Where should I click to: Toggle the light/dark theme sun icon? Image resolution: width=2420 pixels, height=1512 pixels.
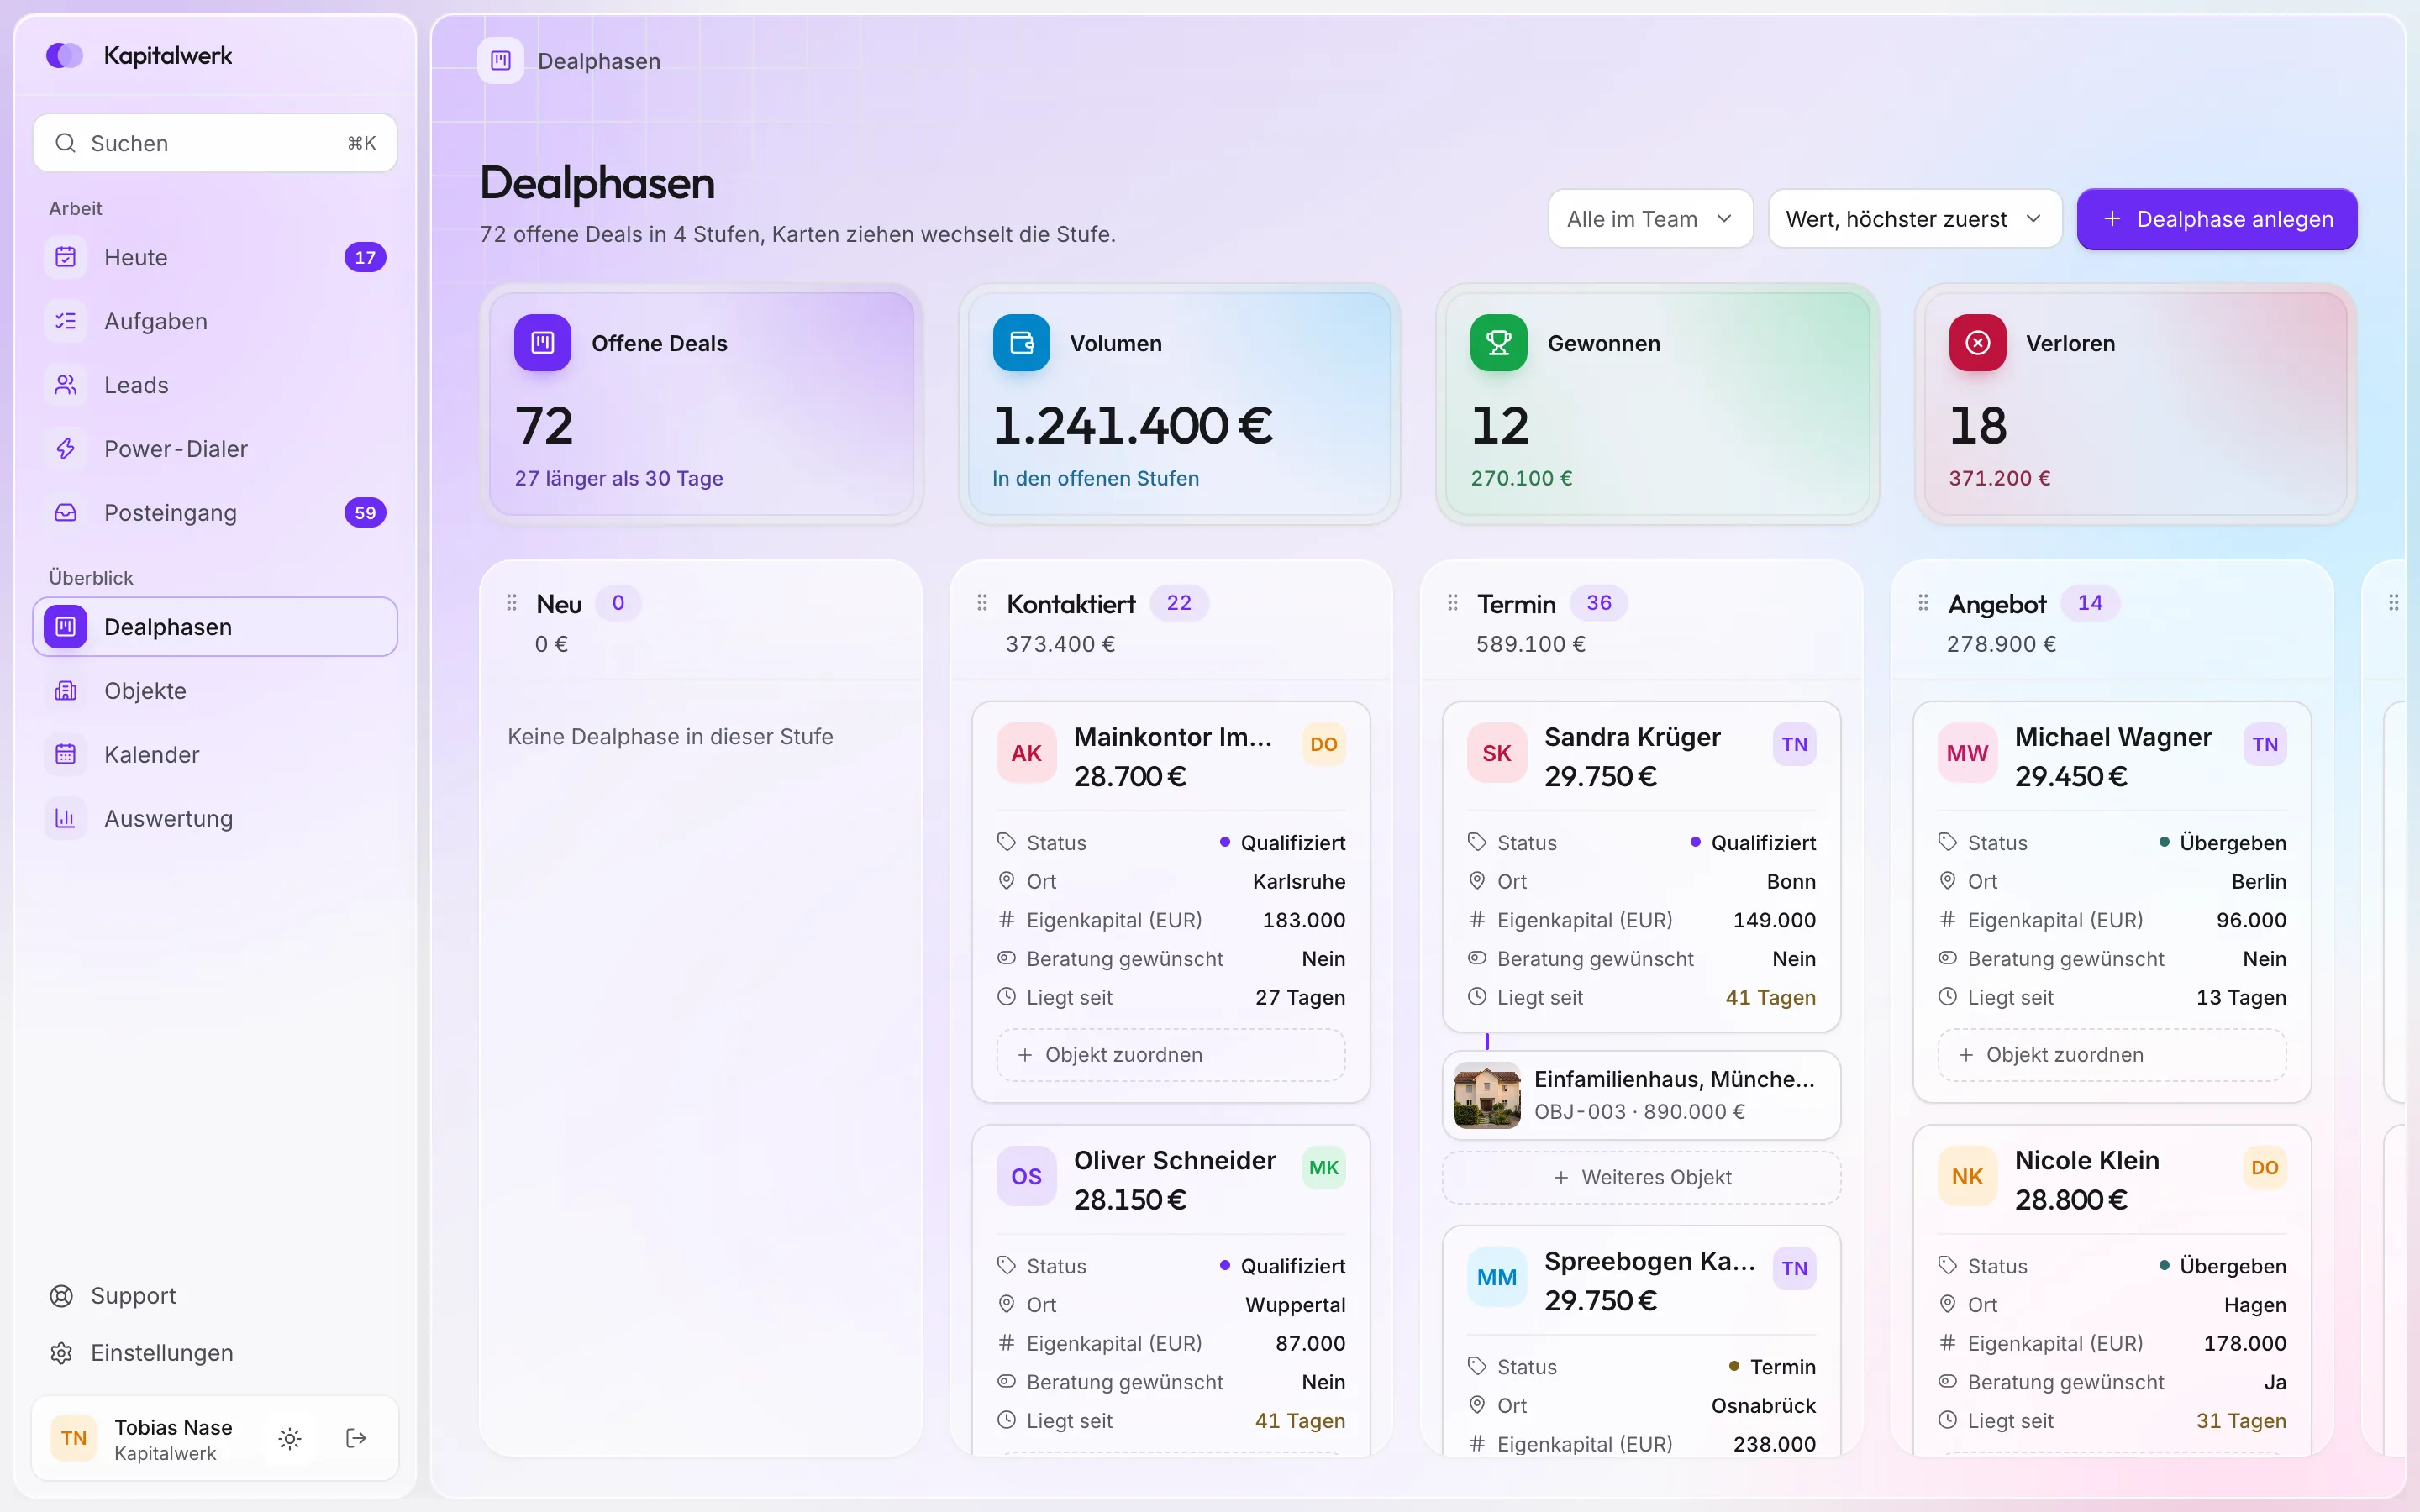click(x=290, y=1438)
